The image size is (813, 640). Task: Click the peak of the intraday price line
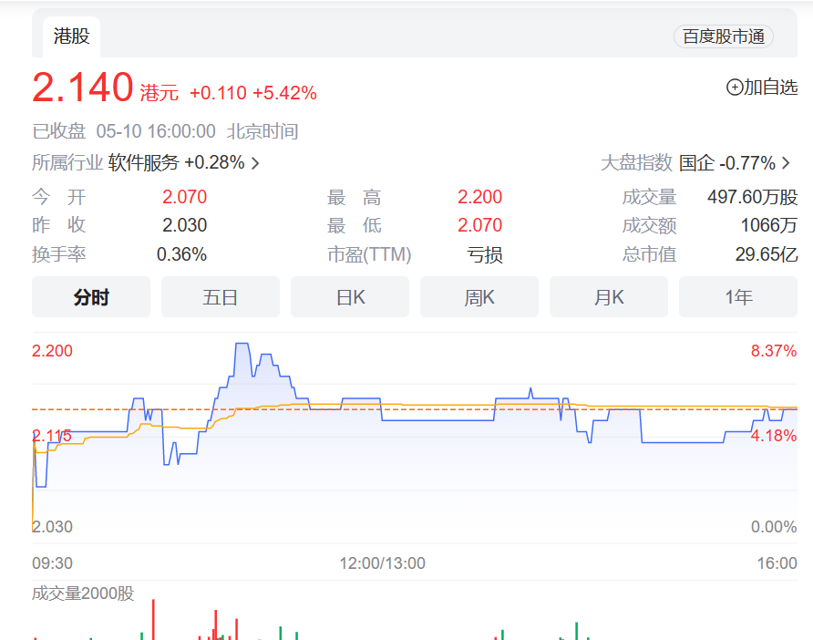click(x=242, y=344)
